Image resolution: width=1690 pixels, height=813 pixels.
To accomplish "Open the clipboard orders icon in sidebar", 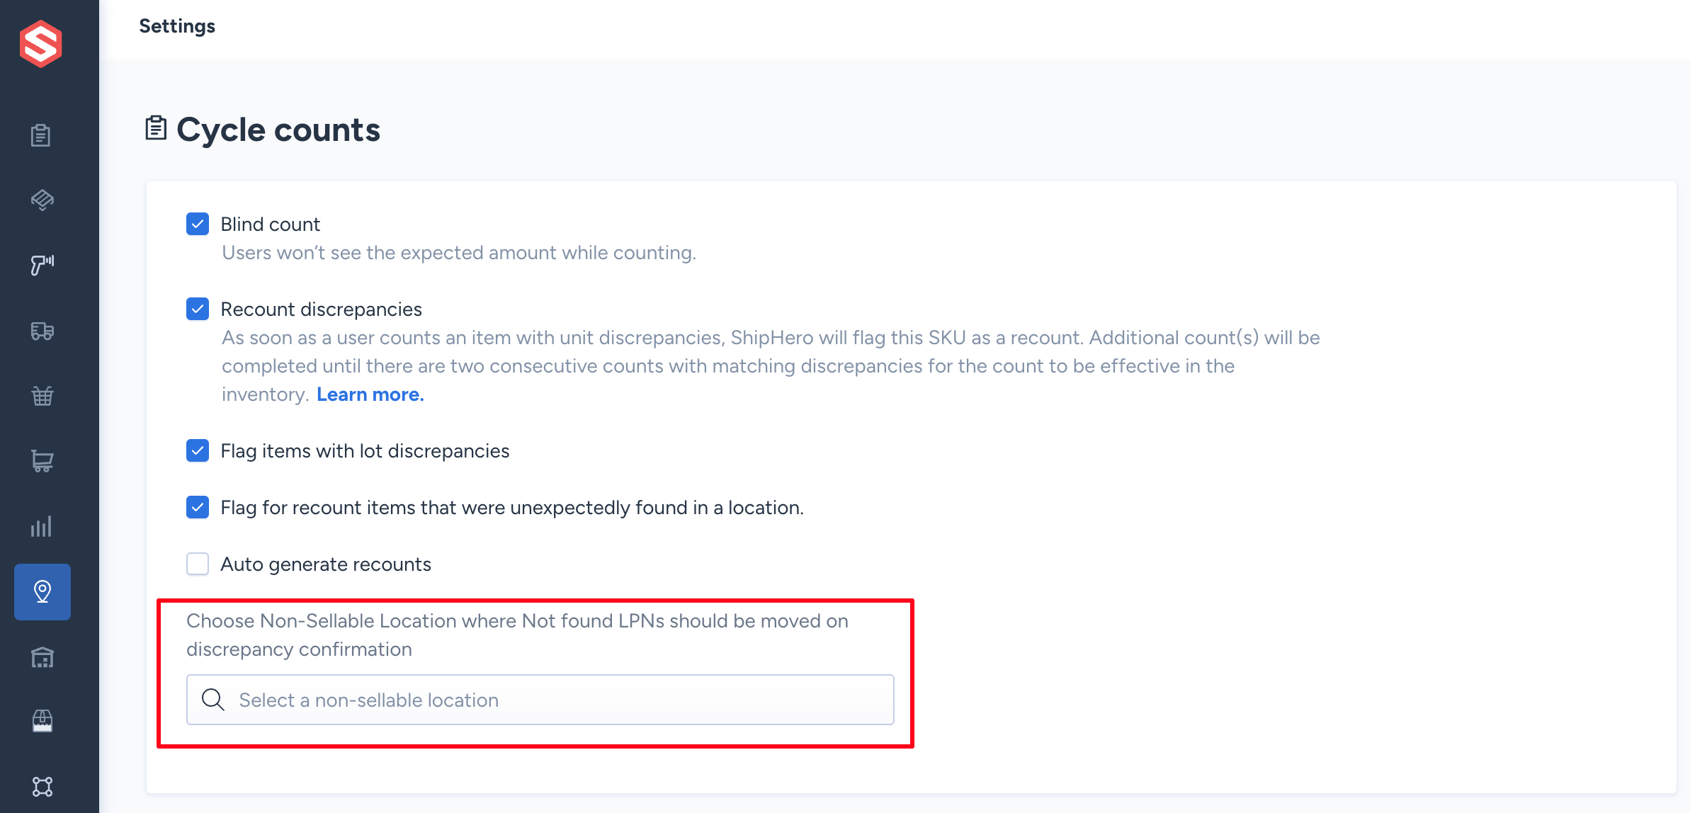I will tap(41, 135).
